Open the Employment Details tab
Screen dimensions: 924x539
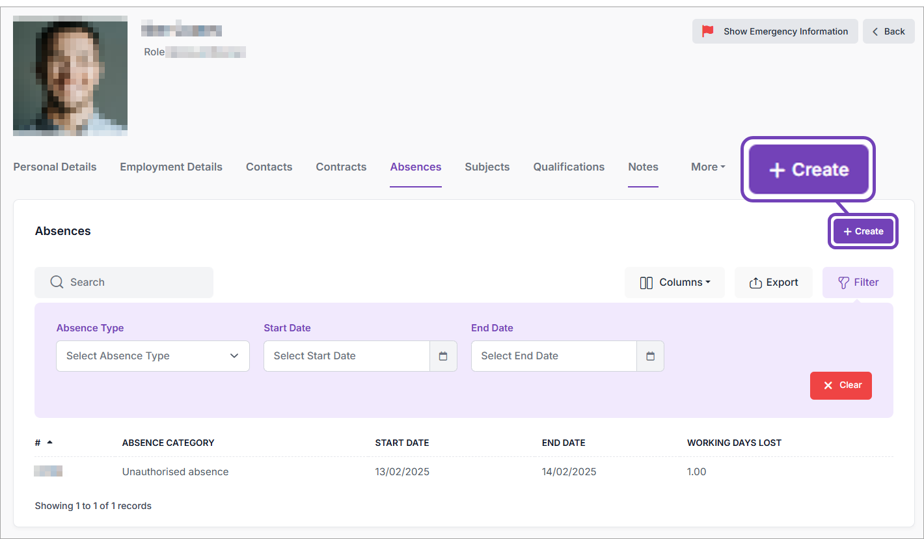pos(170,167)
